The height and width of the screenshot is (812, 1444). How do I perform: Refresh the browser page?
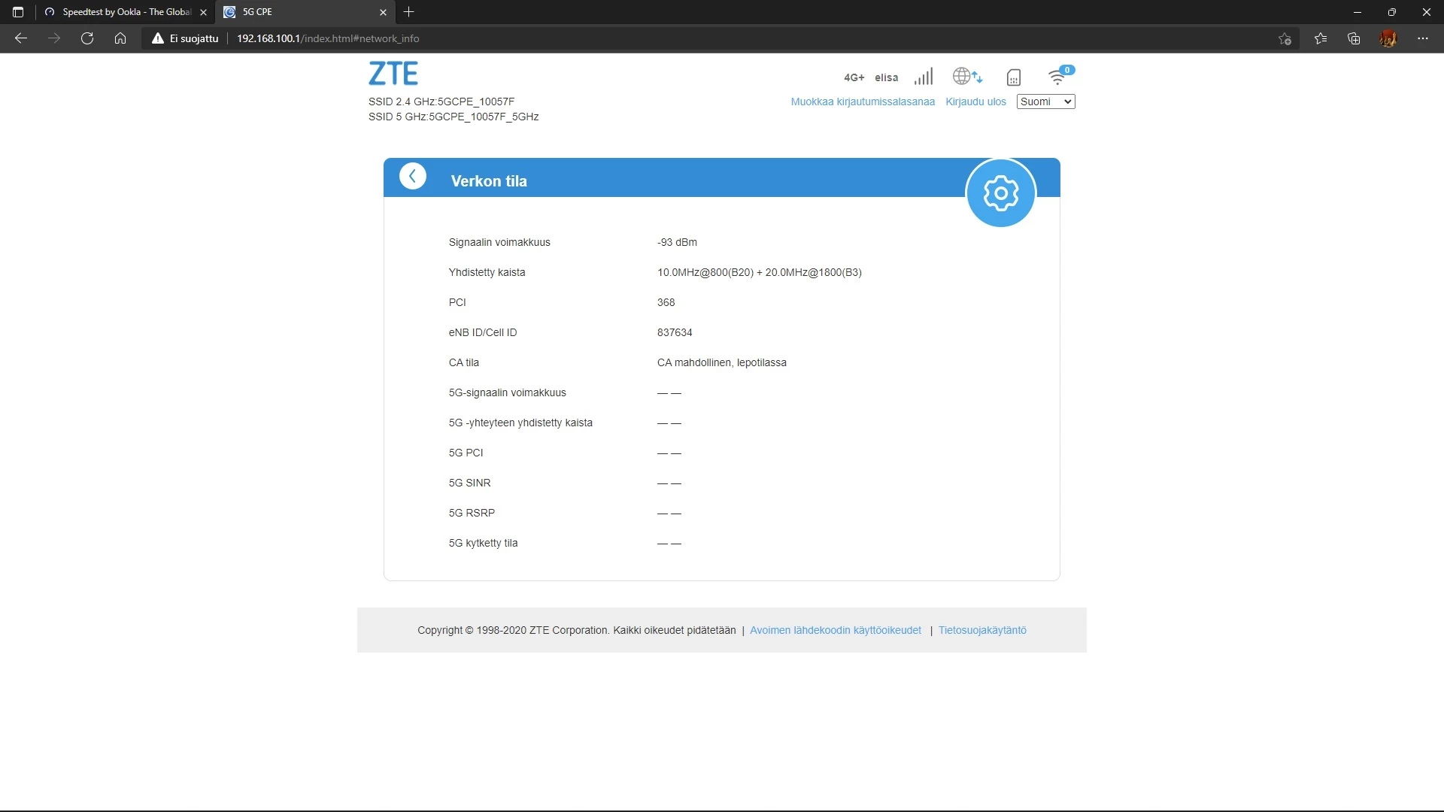pos(87,38)
